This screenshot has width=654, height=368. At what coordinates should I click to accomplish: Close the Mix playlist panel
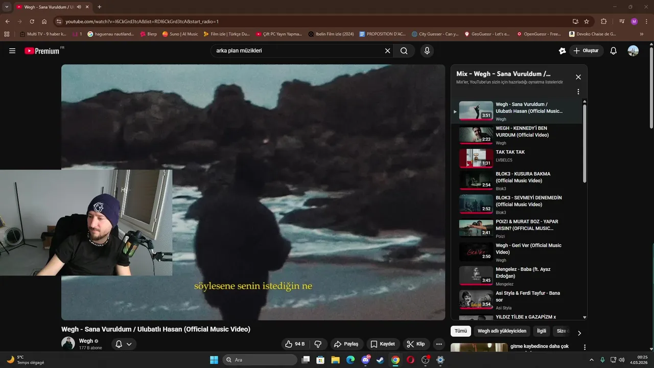coord(578,77)
